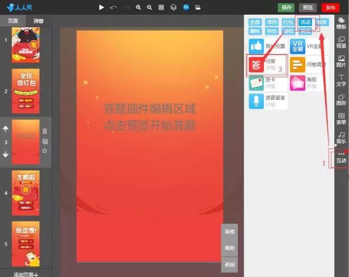Screen dimensions: 349x277
Task: Click the blue Ps import icon
Action: click(x=186, y=8)
